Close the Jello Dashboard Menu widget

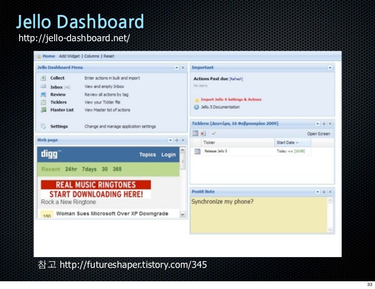pyautogui.click(x=183, y=67)
